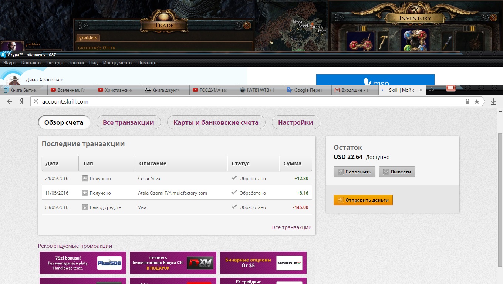Open Nord FX binary options banner
Image resolution: width=503 pixels, height=284 pixels.
[263, 263]
